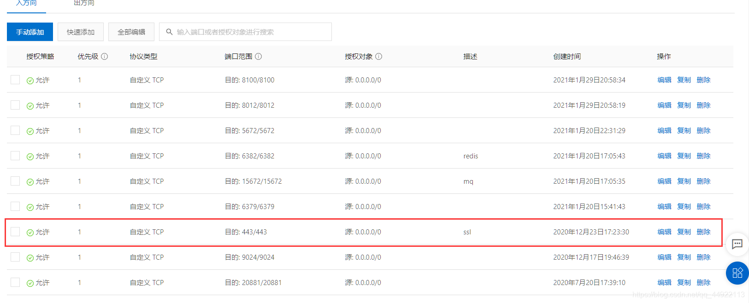Switch to the 出方向 tab
The image size is (749, 303).
pyautogui.click(x=84, y=4)
